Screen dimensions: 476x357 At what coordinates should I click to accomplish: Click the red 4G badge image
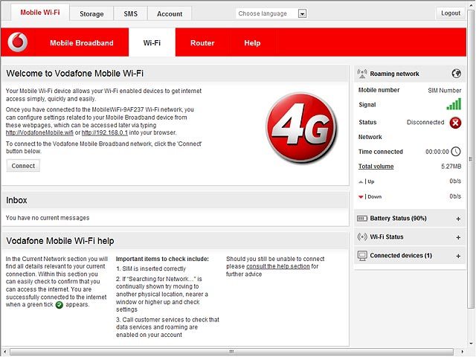coord(301,128)
